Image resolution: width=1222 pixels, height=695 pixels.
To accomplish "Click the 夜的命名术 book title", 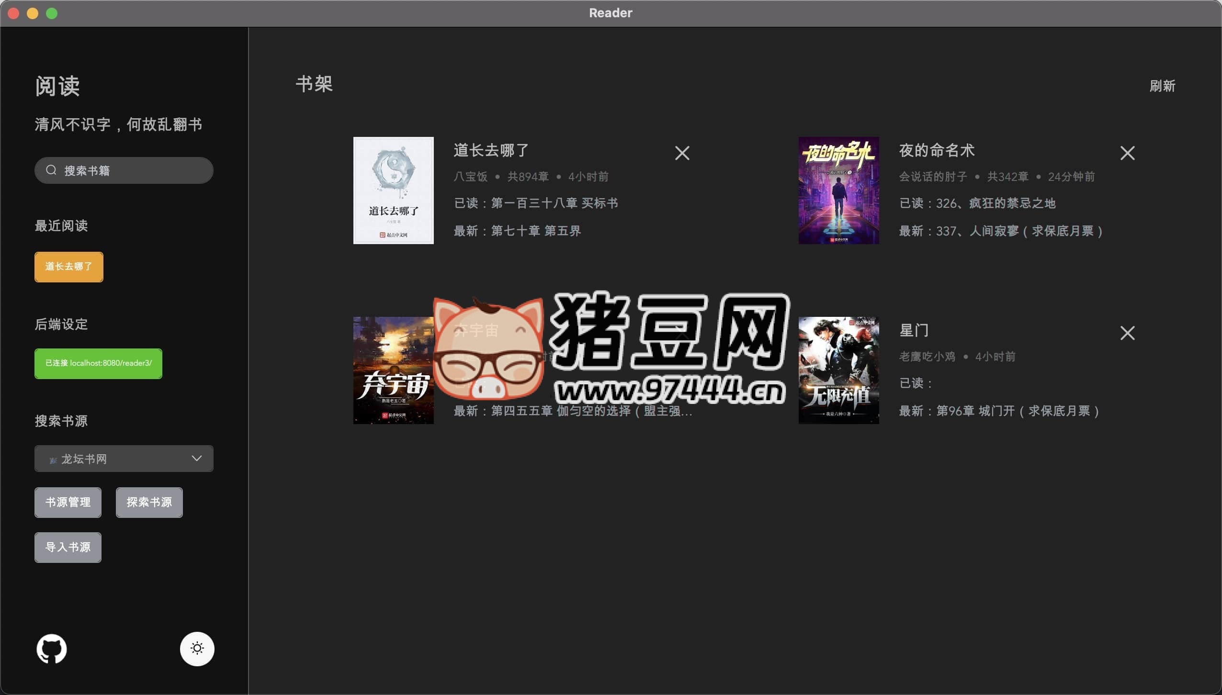I will [x=937, y=150].
